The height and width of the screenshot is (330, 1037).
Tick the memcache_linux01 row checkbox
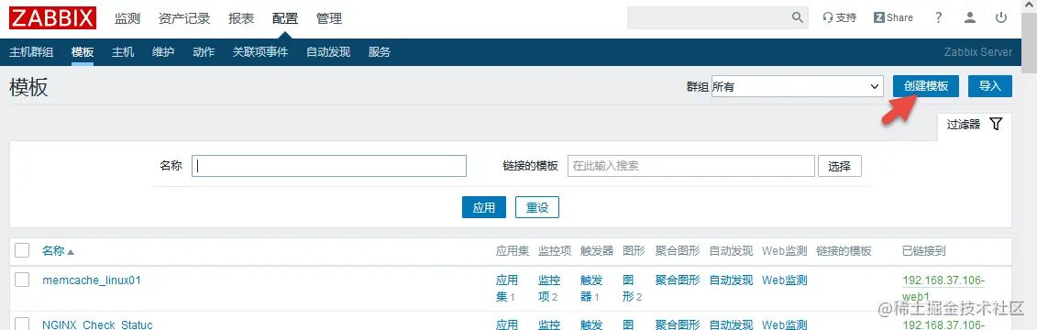click(23, 280)
